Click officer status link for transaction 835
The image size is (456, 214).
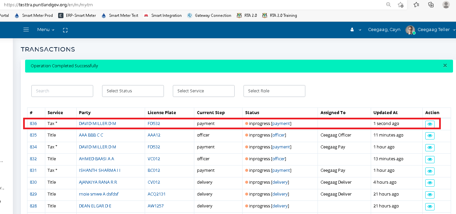click(279, 135)
